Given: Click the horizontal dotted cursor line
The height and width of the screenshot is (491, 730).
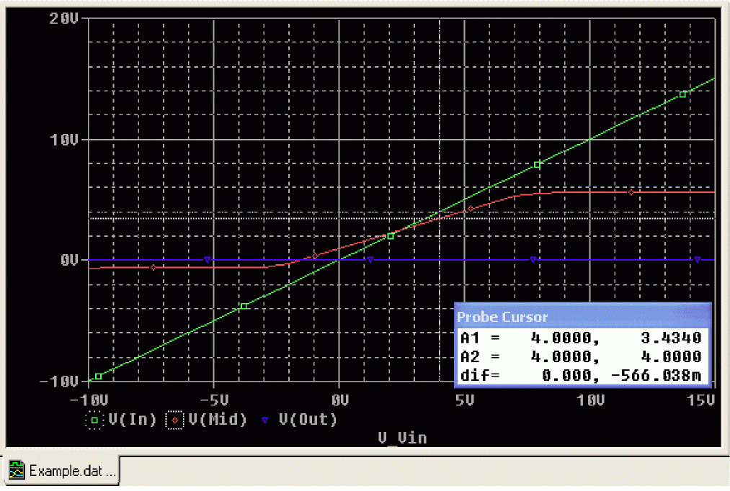Looking at the screenshot, I should pos(401,218).
